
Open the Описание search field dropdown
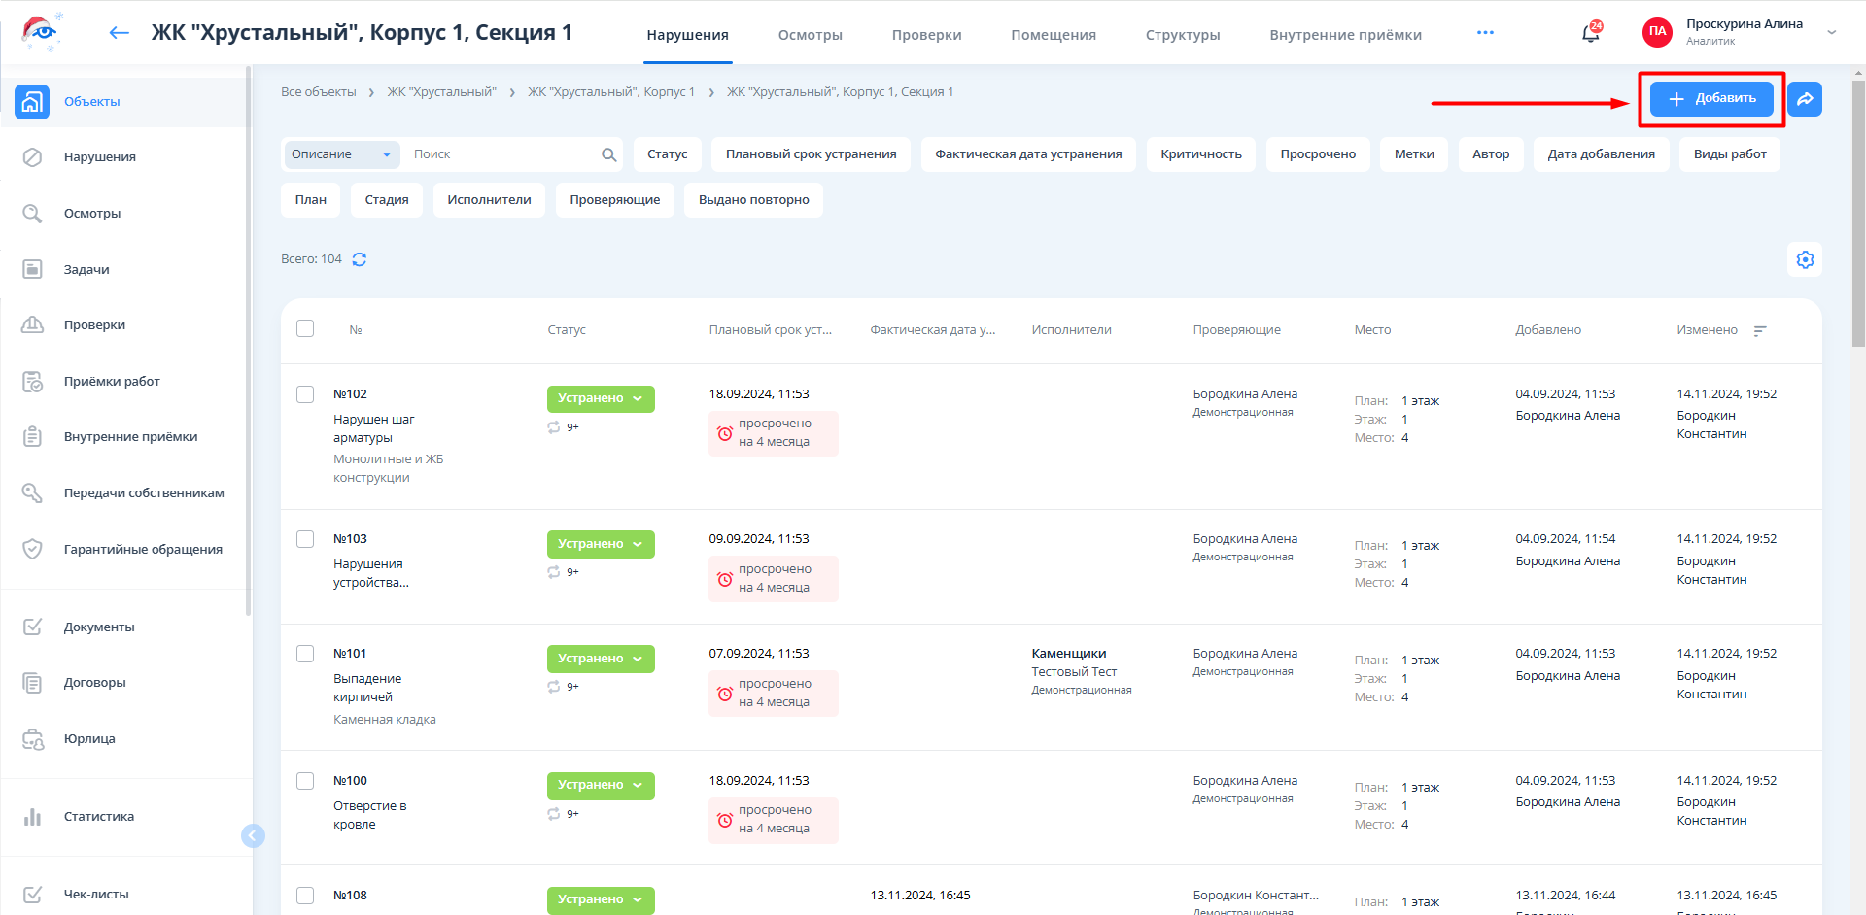pos(341,154)
